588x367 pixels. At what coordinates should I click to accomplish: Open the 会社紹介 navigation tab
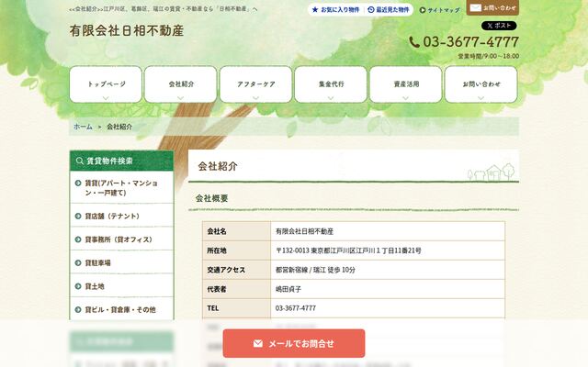[181, 84]
